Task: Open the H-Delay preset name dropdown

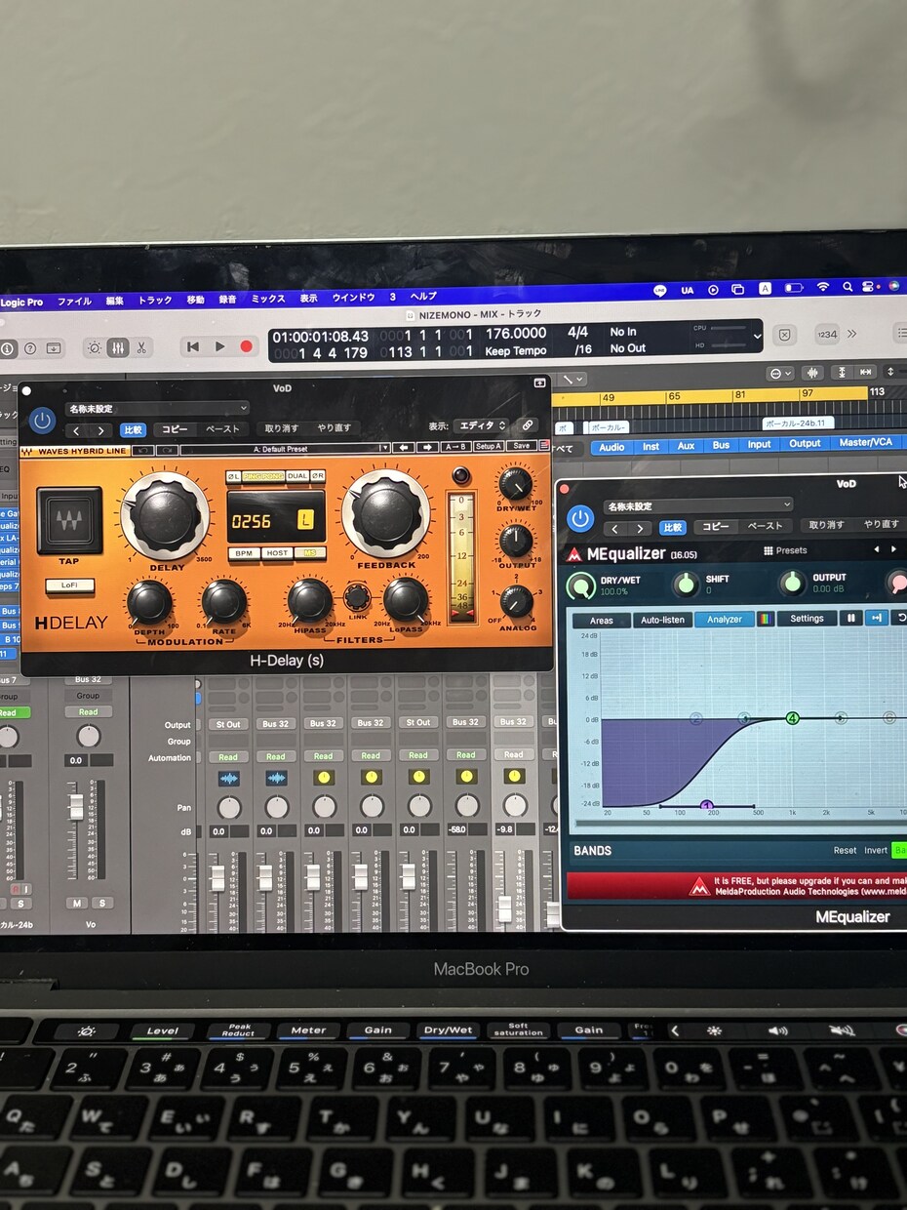Action: coord(157,408)
